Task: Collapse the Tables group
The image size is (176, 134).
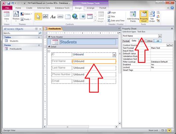Action: pos(39,37)
